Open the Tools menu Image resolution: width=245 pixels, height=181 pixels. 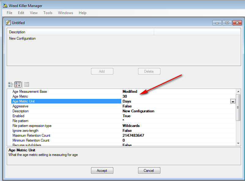pos(48,13)
